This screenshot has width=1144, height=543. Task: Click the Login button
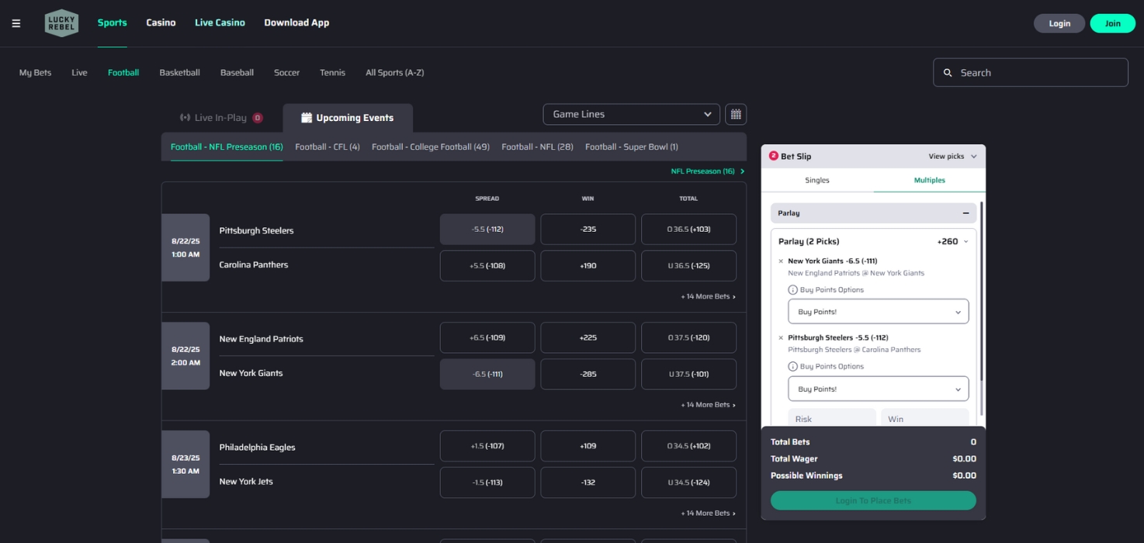(1059, 23)
